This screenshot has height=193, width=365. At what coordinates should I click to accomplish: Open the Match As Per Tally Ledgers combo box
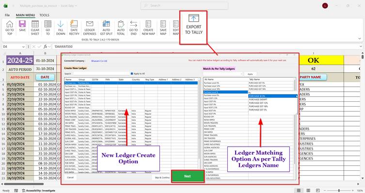click(x=223, y=74)
